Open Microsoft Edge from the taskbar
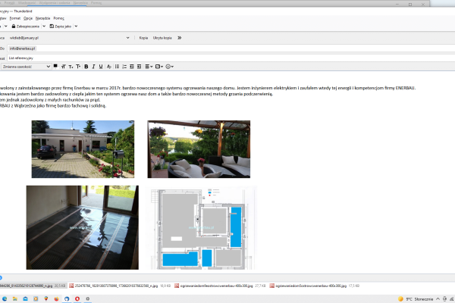This screenshot has height=303, width=455. pos(5,298)
